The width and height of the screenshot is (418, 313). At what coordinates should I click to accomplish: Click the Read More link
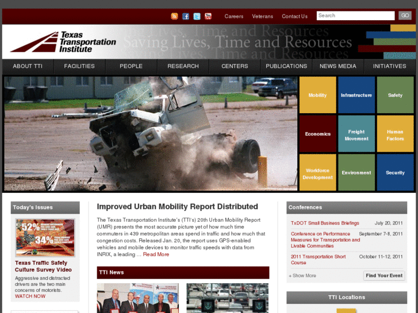[156, 254]
